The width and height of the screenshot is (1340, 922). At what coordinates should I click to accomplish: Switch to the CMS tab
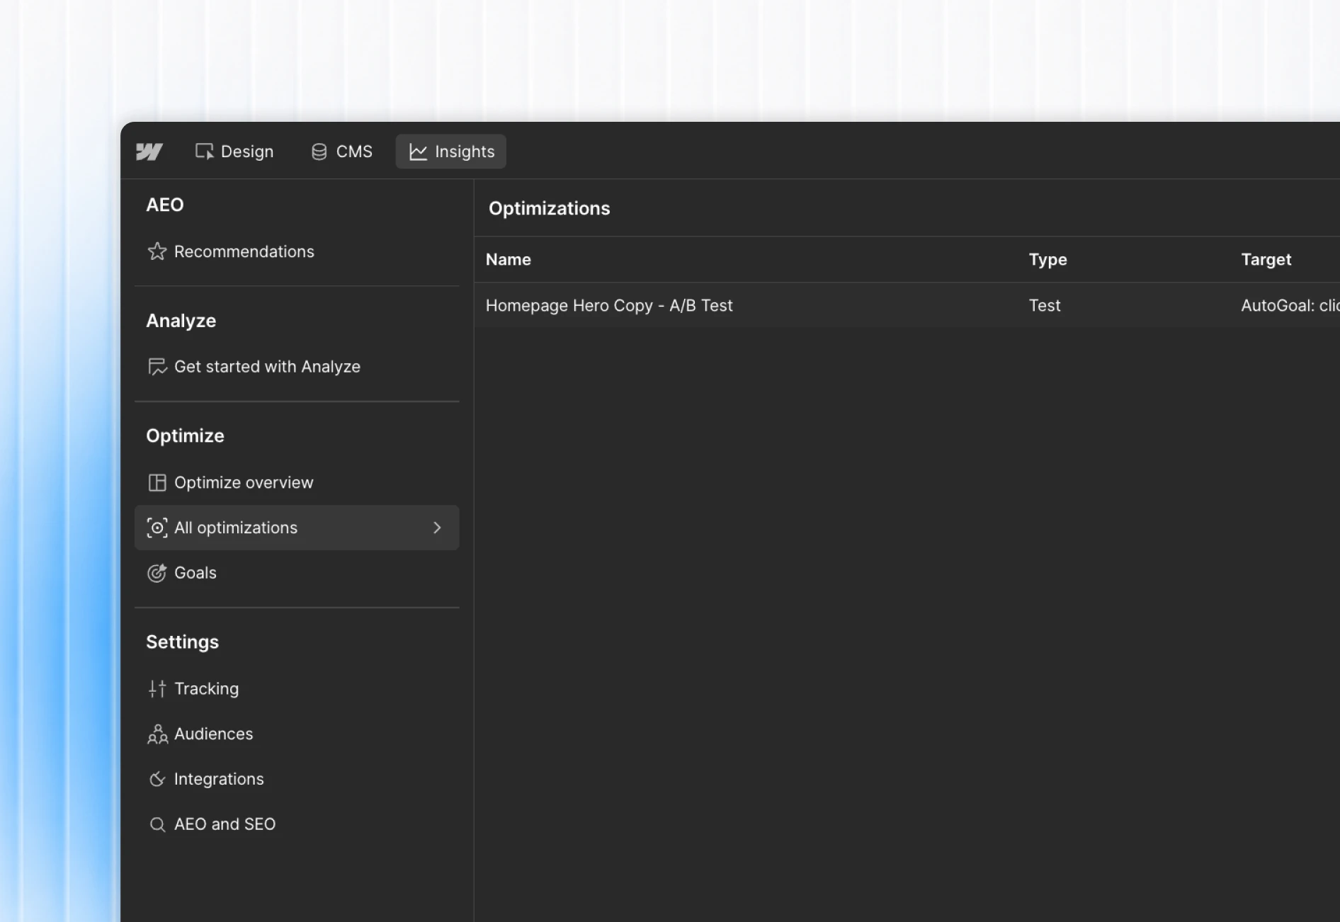coord(342,152)
